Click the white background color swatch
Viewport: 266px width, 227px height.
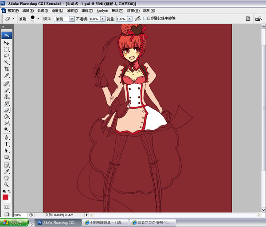coord(9,201)
